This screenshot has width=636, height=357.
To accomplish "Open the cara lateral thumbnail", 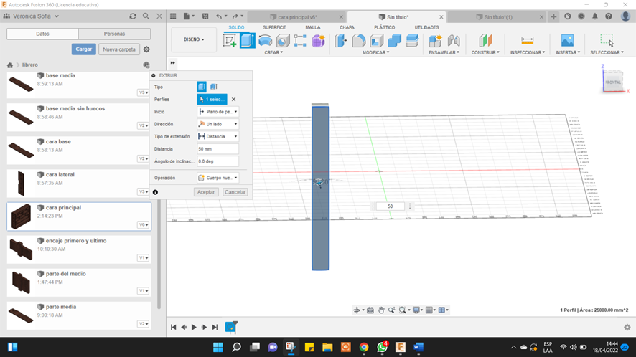I will coord(21,184).
